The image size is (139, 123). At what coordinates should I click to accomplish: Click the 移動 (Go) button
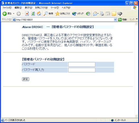coord(123,20)
